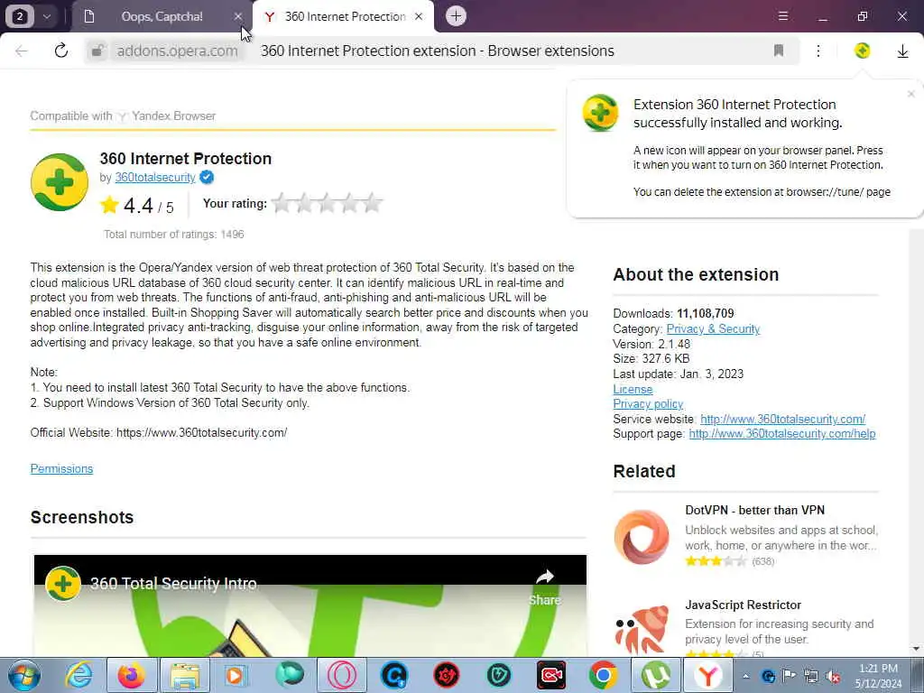Image resolution: width=924 pixels, height=693 pixels.
Task: Open the License link
Action: pyautogui.click(x=633, y=389)
